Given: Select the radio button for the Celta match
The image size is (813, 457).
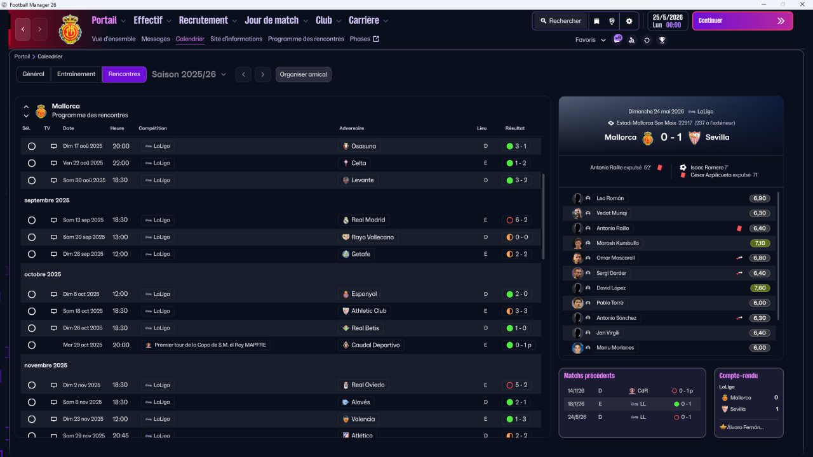Looking at the screenshot, I should coord(32,163).
